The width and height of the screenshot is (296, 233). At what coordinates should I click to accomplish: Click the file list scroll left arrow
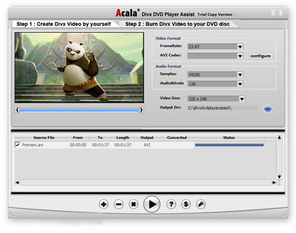(x=17, y=183)
